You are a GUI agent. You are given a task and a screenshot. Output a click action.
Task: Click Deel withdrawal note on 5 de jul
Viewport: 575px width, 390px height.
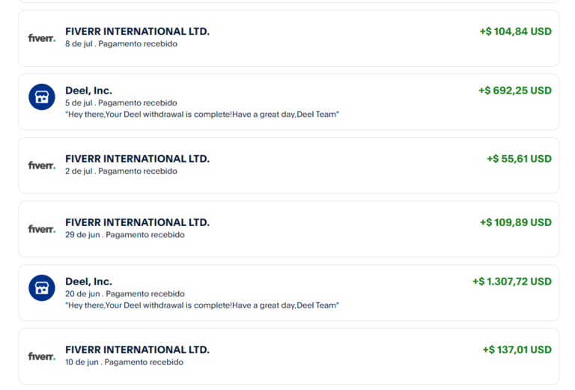point(202,115)
